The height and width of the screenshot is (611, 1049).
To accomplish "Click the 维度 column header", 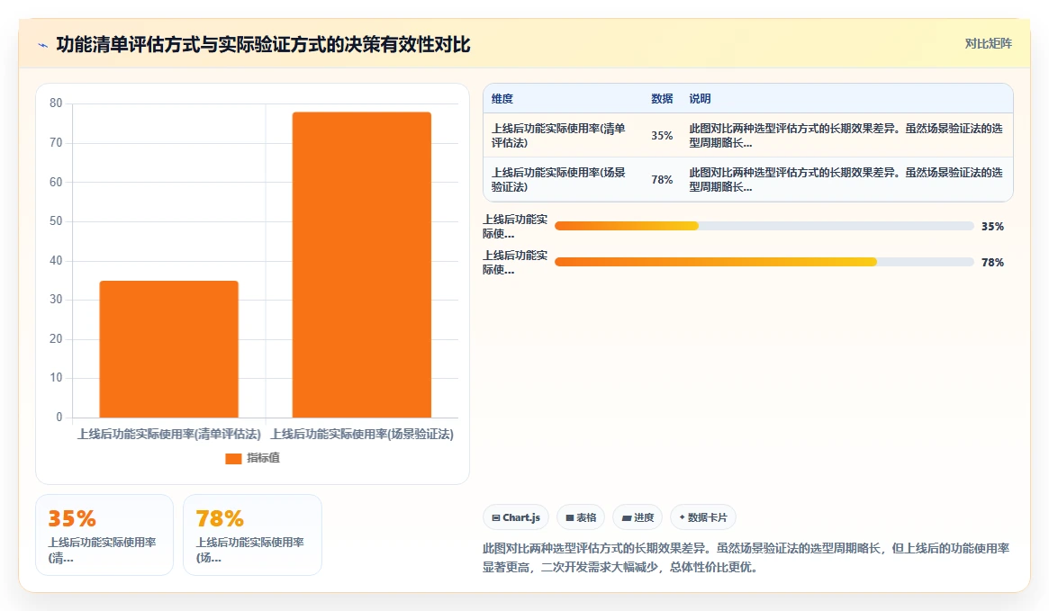I will (x=502, y=98).
